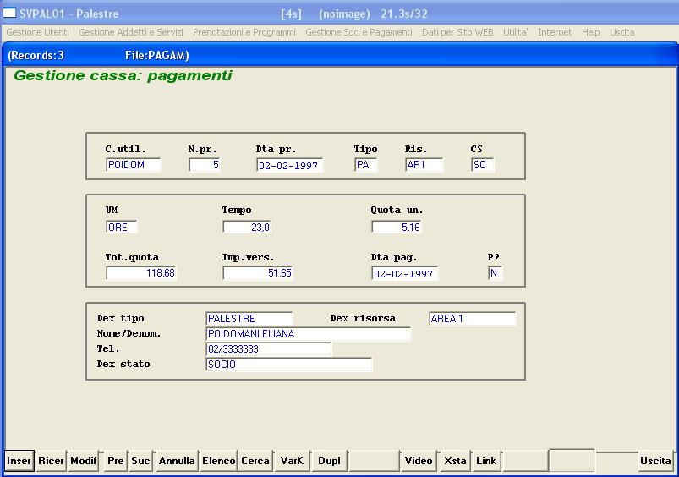Click the Tipo field containing PA
Image resolution: width=679 pixels, height=477 pixels.
click(366, 165)
